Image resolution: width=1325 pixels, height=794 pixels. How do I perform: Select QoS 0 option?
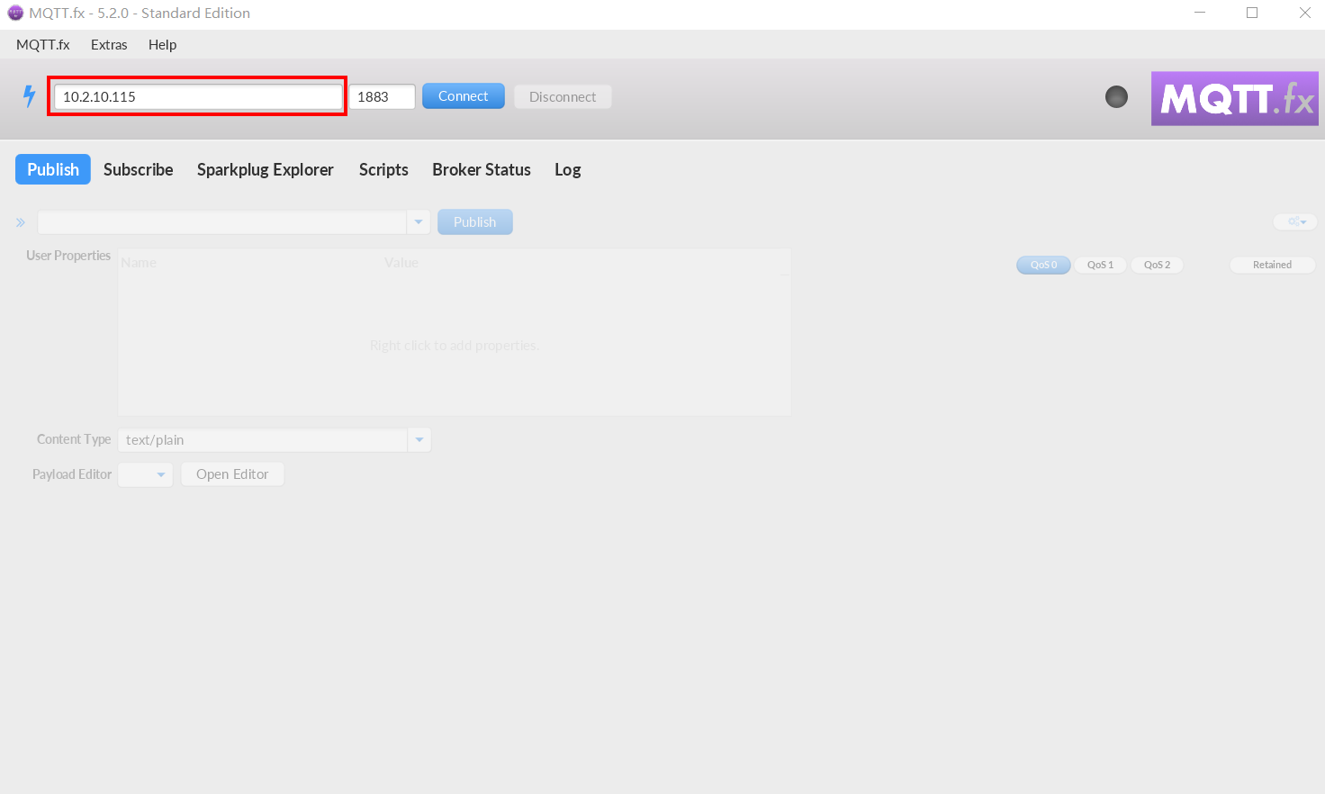(x=1043, y=265)
